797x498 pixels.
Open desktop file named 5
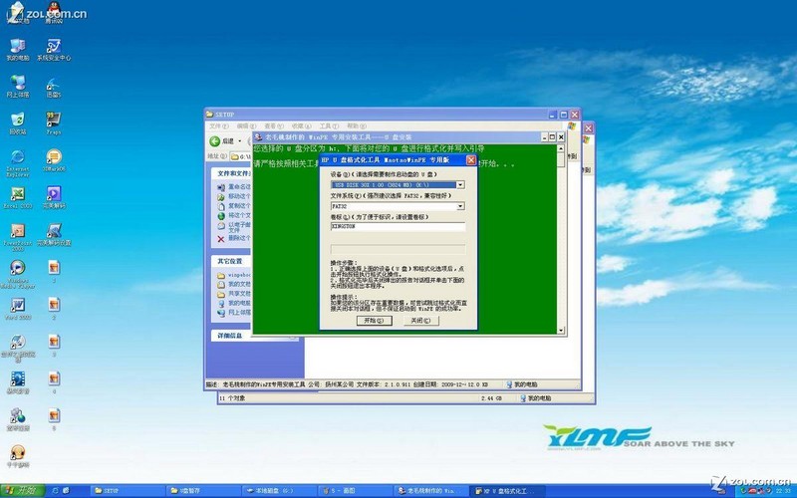pos(54,419)
